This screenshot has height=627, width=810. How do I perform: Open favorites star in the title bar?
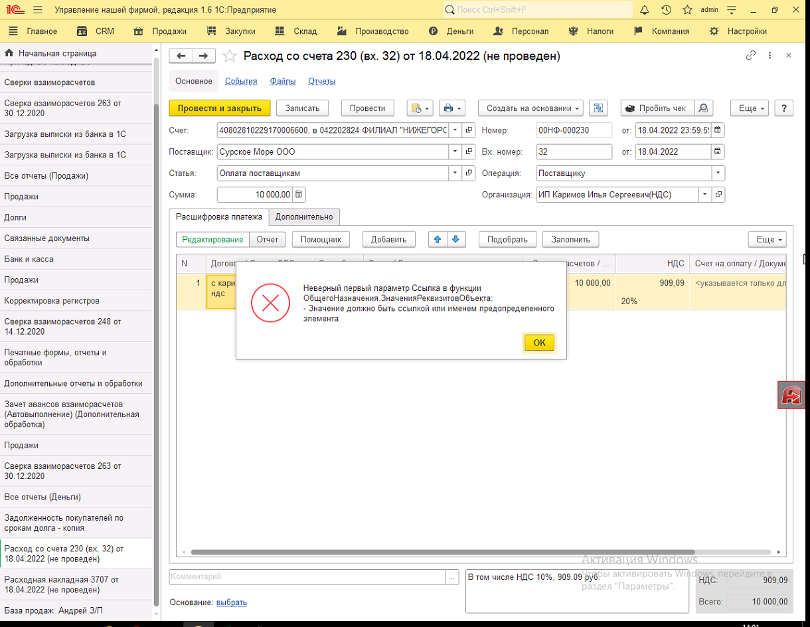point(687,10)
